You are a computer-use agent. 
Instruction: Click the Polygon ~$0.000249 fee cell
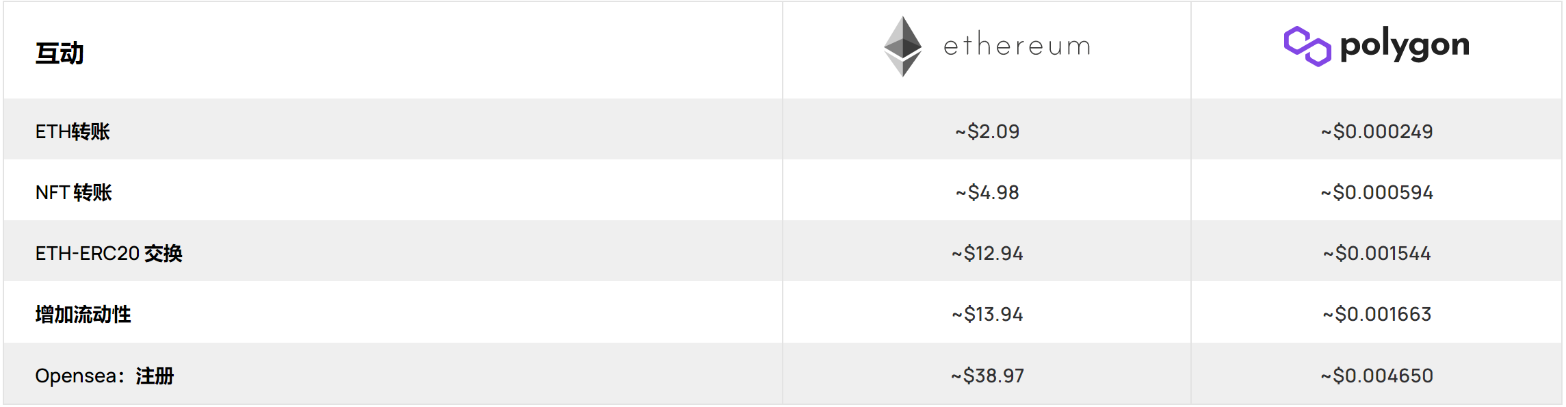point(1376,131)
